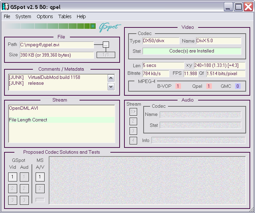The width and height of the screenshot is (255, 213).
Task: Click the GSpot script logo
Action: click(x=110, y=27)
